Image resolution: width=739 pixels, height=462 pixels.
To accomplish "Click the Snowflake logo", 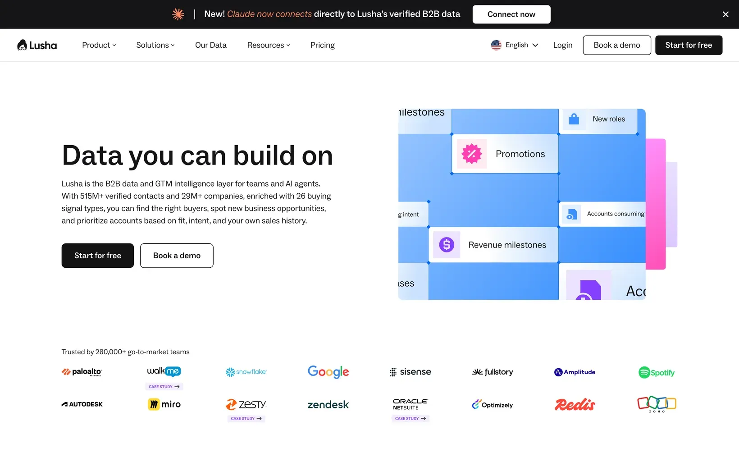I will [x=246, y=372].
